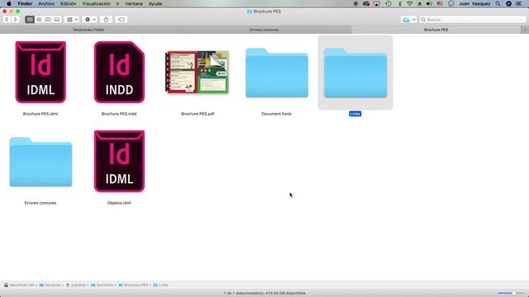
Task: Click Links in the path bar
Action: 160,285
